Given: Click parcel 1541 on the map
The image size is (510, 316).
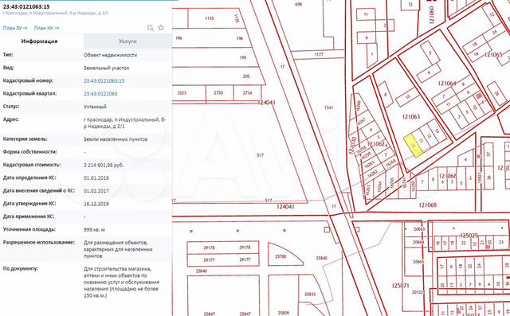Looking at the screenshot, I should click(328, 107).
